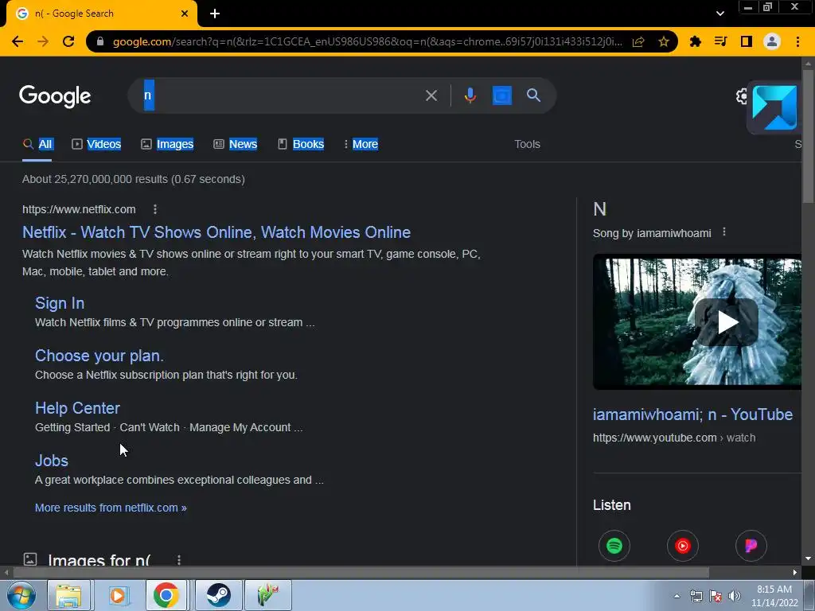The image size is (815, 611).
Task: Open options for 'Images for n(' section
Action: point(179,560)
